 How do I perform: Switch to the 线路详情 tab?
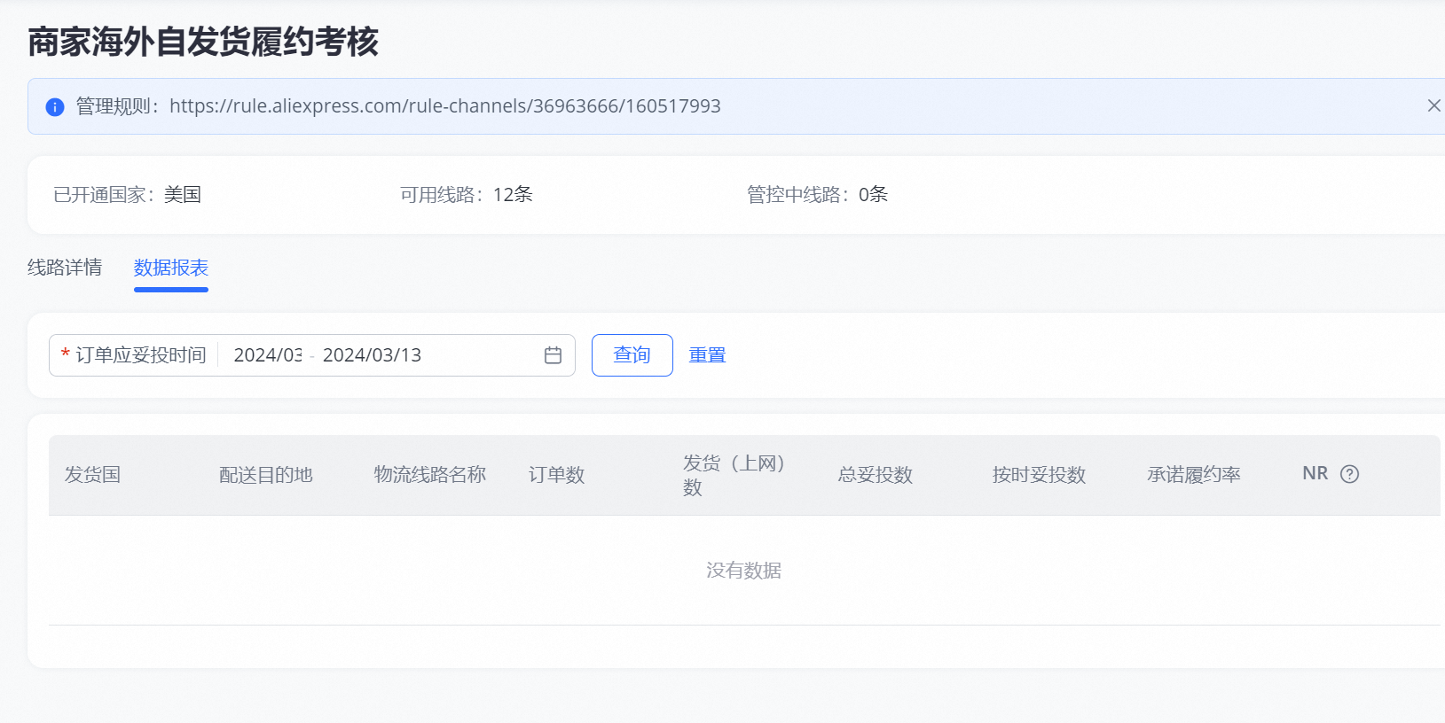point(65,268)
